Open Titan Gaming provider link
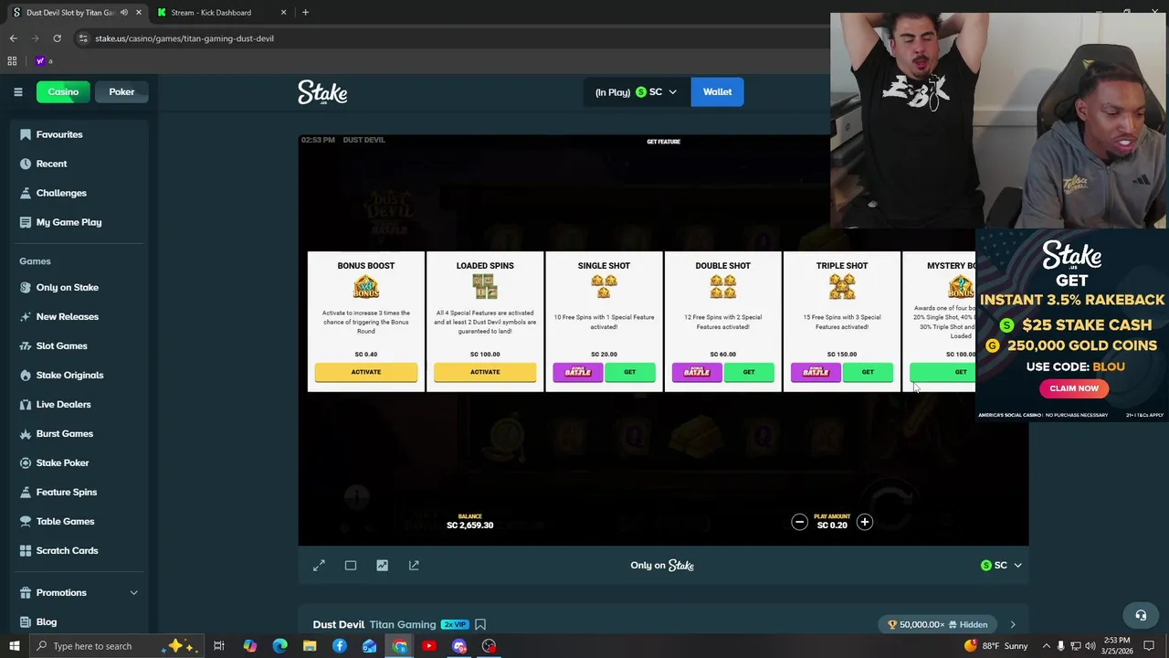The width and height of the screenshot is (1169, 658). (403, 625)
